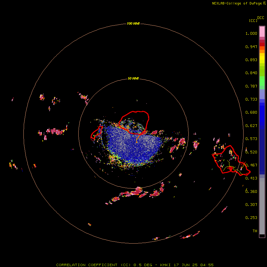This screenshot has width=267, height=267.
Task: Click the TH threshold label
Action: [x=255, y=231]
